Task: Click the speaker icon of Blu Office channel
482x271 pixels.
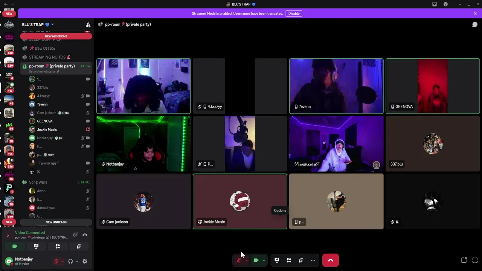Action: pyautogui.click(x=24, y=48)
